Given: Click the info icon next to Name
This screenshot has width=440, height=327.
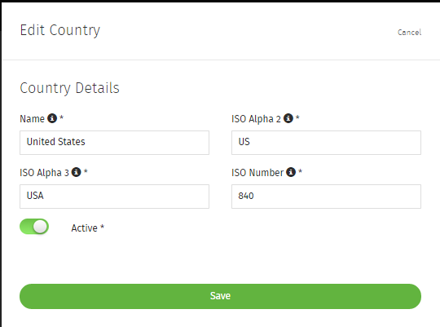Looking at the screenshot, I should (x=52, y=118).
